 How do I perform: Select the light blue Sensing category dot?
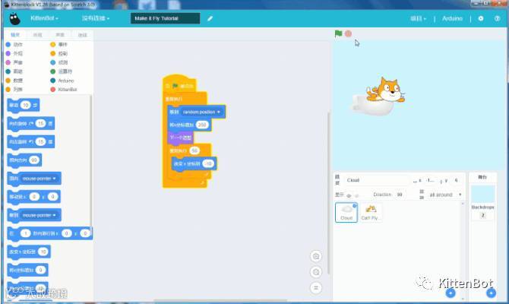(53, 62)
